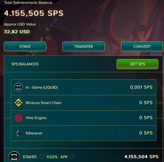
Task: Select the Hive Engine balance row
Action: click(x=83, y=118)
